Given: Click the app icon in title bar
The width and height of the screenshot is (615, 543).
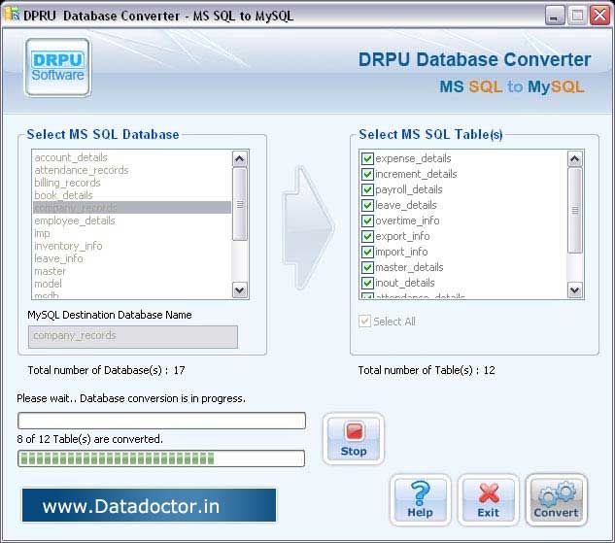Looking at the screenshot, I should point(12,15).
